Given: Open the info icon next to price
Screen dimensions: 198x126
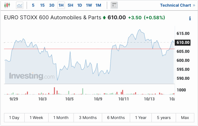Looking at the screenshot, I should point(190,18).
